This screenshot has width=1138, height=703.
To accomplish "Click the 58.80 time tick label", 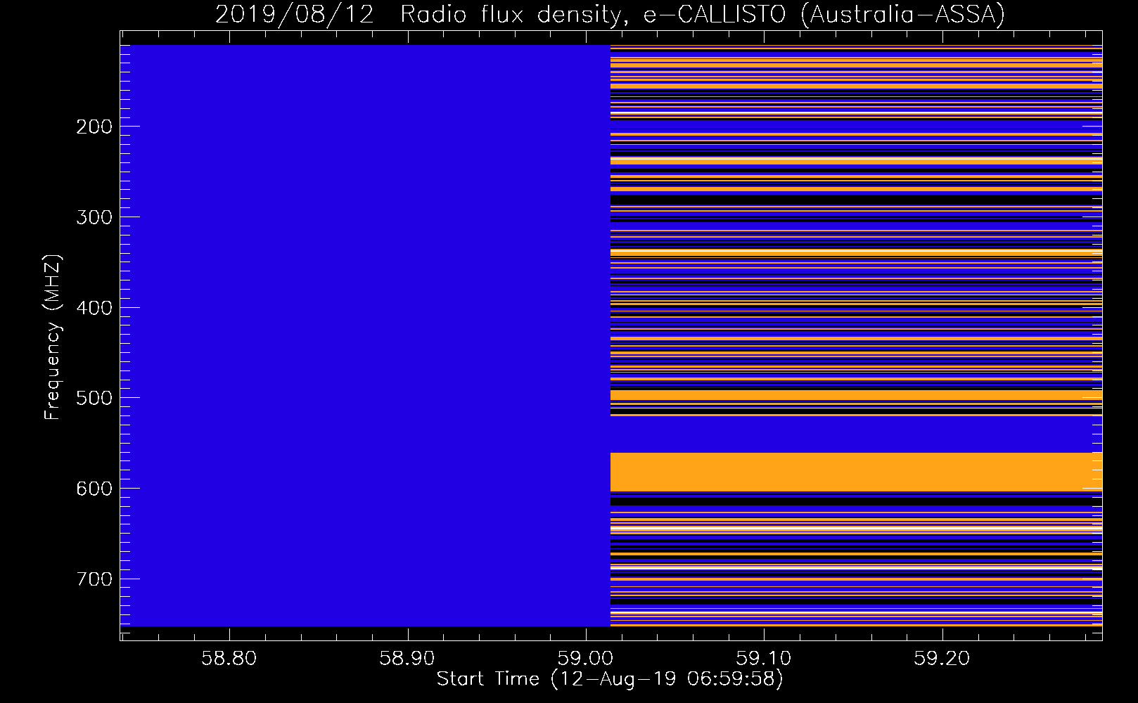I will pyautogui.click(x=229, y=659).
